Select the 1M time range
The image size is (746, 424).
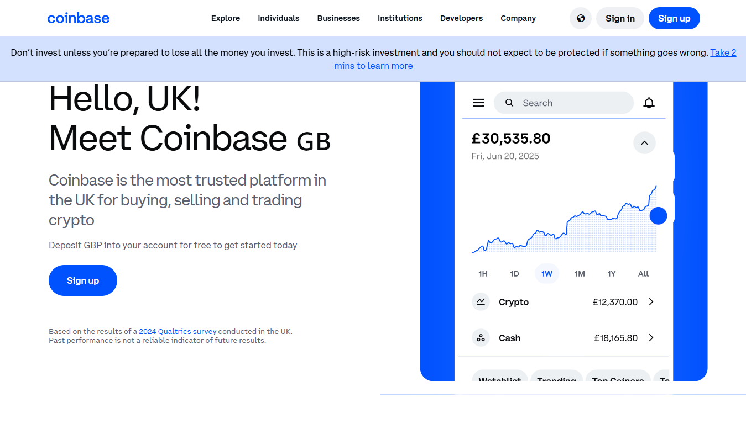(579, 274)
